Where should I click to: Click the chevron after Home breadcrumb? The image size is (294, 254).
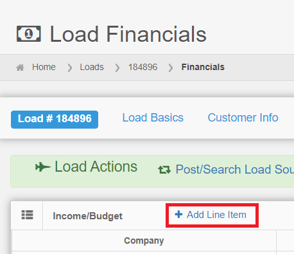[x=70, y=68]
